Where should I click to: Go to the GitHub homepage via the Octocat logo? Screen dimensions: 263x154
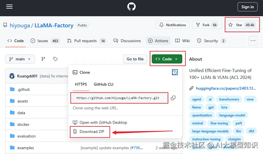tap(131, 7)
